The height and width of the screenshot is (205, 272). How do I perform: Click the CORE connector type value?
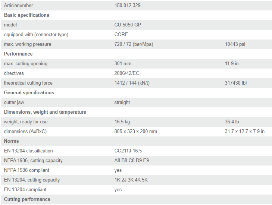coord(121,35)
